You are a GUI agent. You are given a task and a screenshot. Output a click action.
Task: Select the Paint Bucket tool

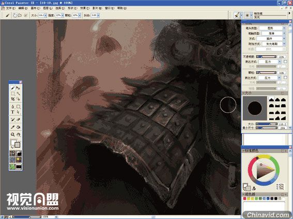tap(18, 127)
